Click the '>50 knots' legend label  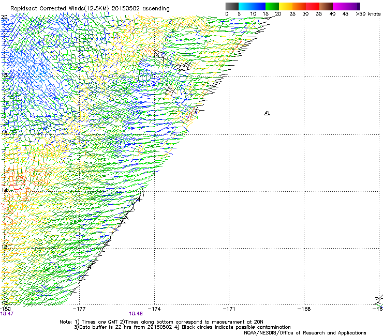[x=368, y=14]
